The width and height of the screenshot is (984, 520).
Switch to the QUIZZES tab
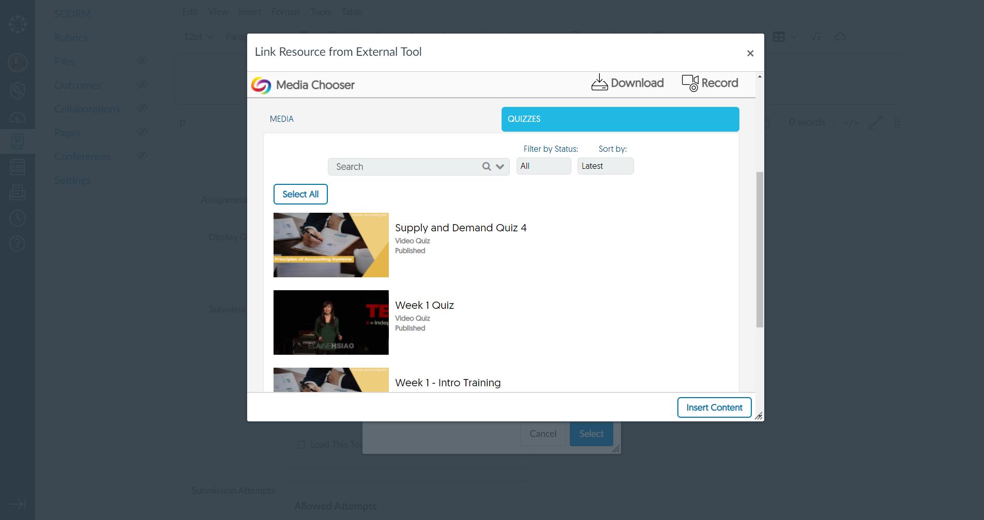(620, 119)
